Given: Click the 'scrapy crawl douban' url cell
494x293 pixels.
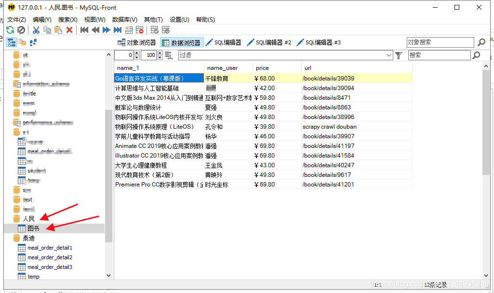Looking at the screenshot, I should click(357, 127).
